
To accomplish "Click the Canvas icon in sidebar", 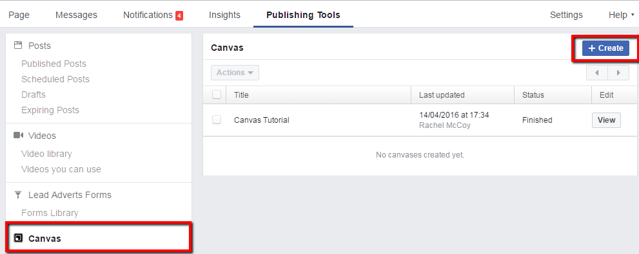I will point(18,238).
